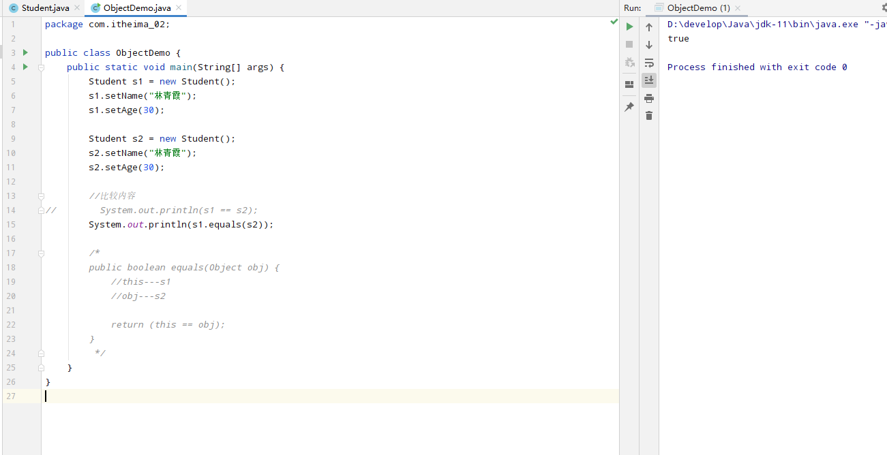
Task: Click 'Process finished with exit code 0'
Action: click(757, 67)
